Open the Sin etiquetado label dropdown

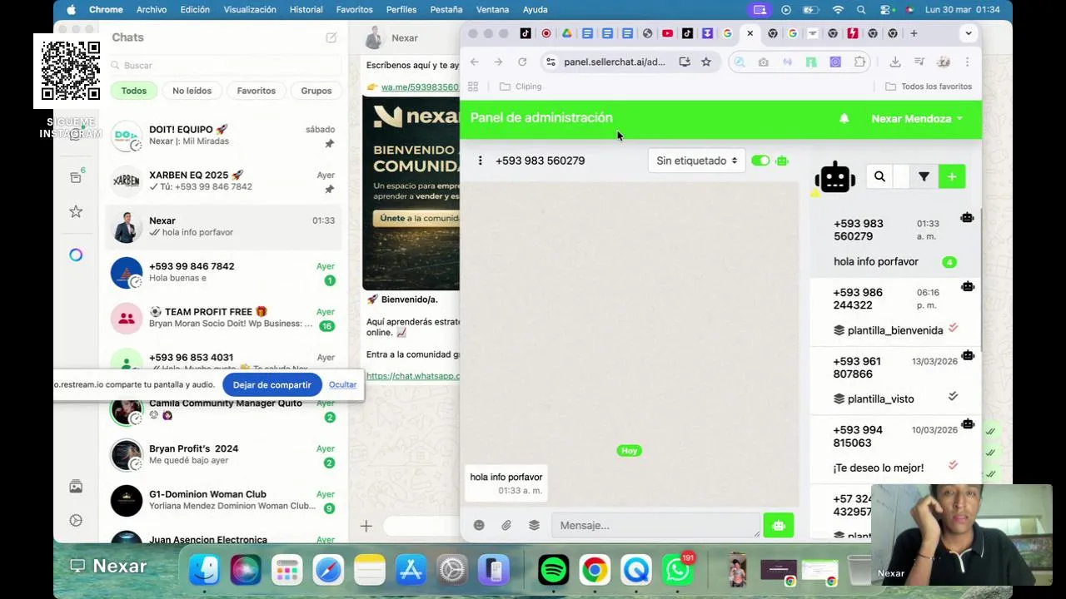[696, 161]
